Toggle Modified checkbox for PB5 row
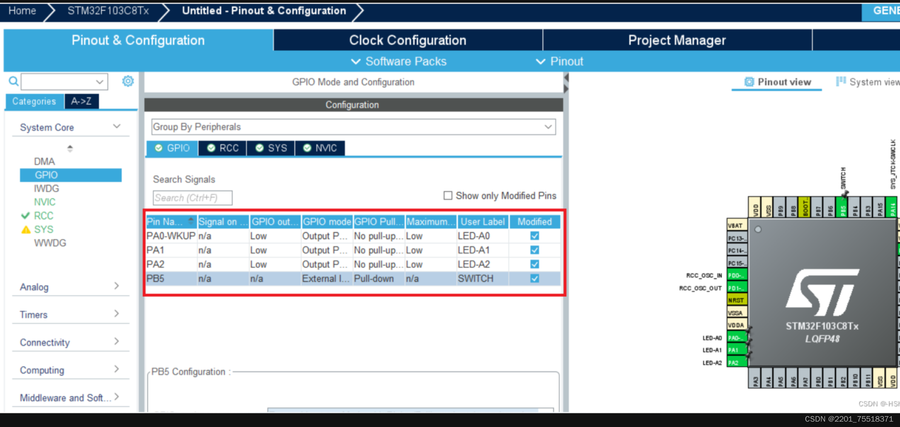 tap(535, 278)
